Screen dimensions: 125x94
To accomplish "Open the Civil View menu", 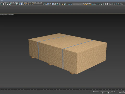I will click(x=29, y=2).
